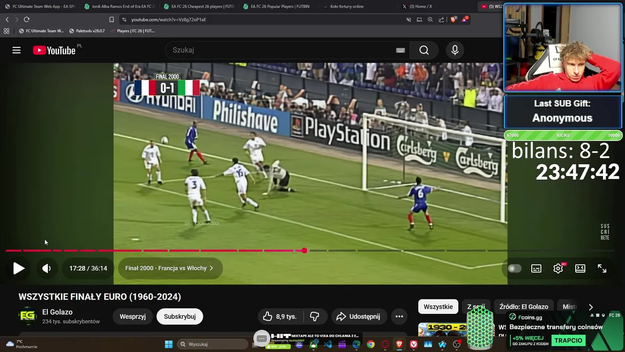Open the YouTube guide hamburger menu

tap(17, 50)
